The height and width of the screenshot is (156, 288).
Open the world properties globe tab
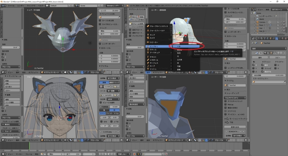click(x=267, y=39)
